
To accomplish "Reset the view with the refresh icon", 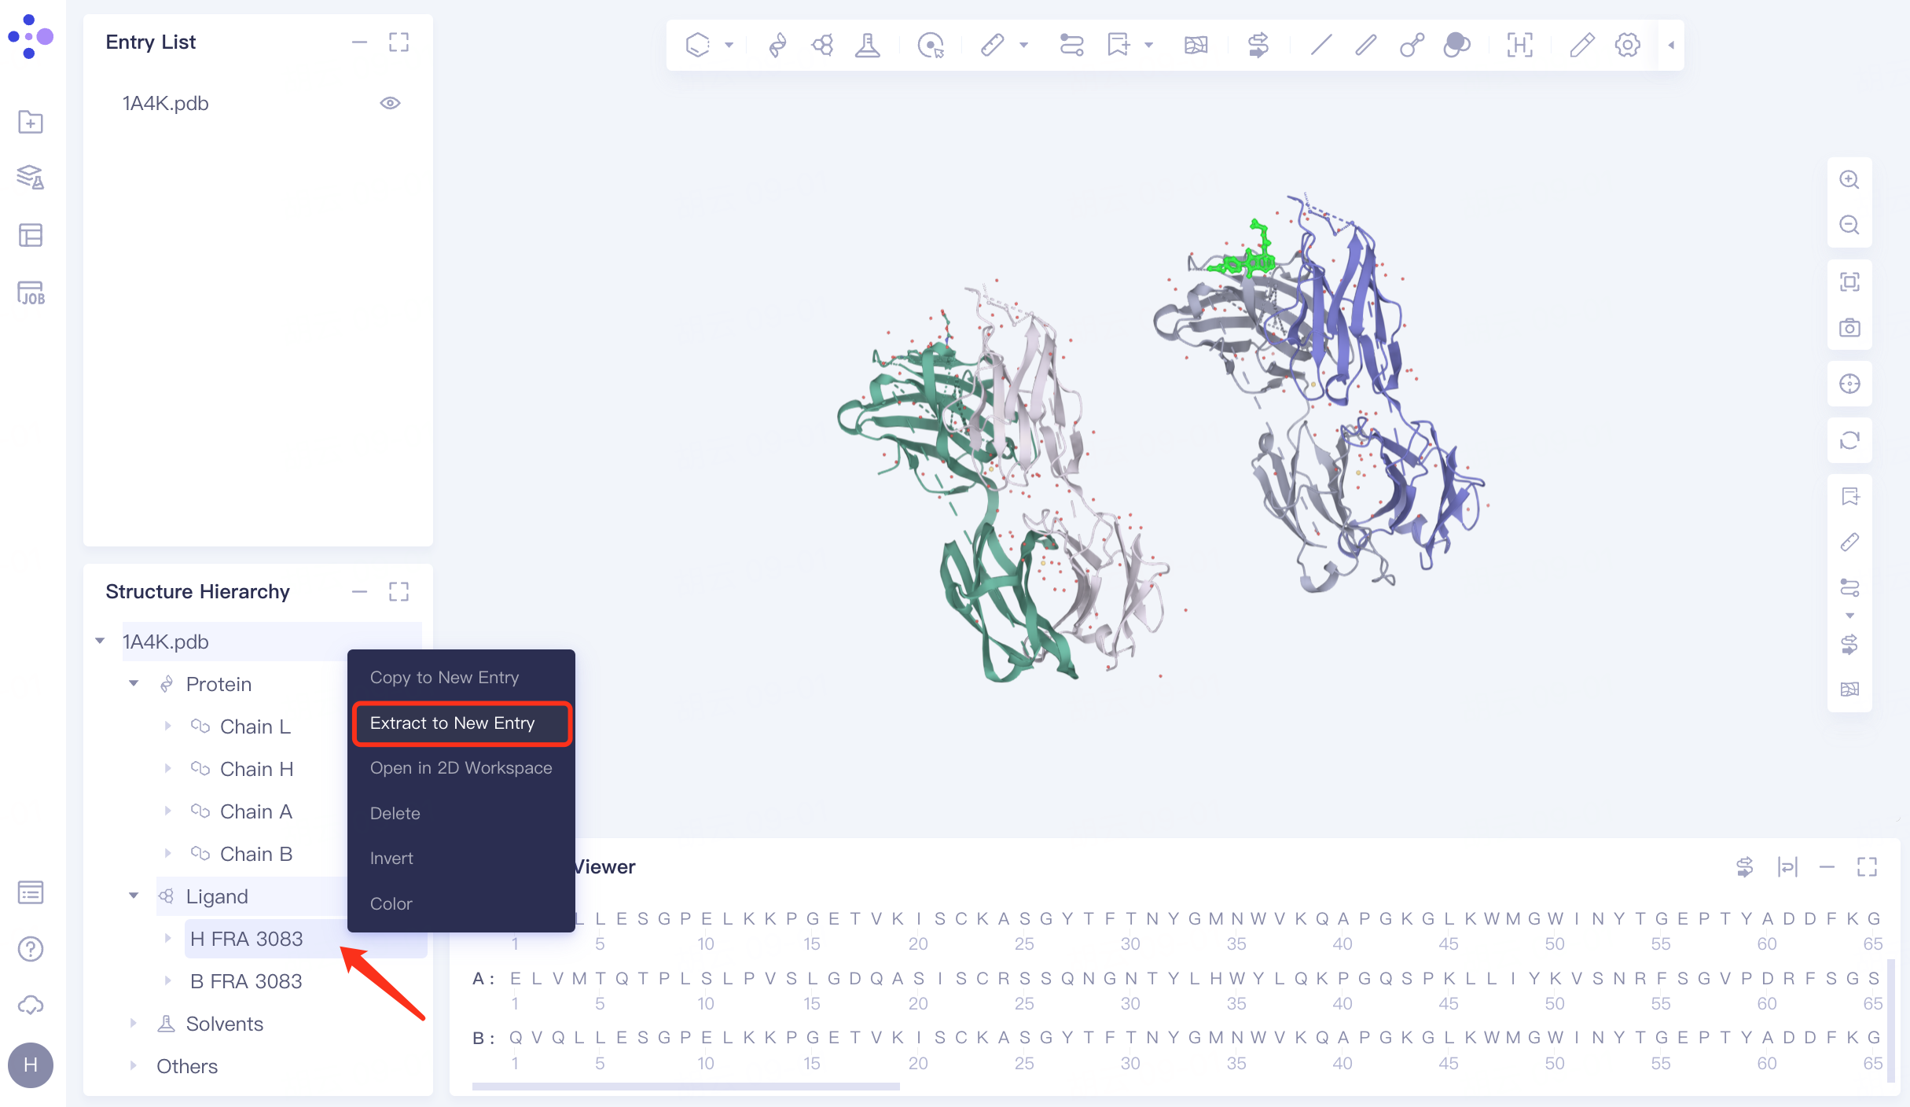I will click(1849, 440).
